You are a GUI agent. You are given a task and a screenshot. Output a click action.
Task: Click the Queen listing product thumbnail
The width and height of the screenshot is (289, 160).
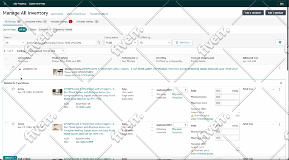click(x=57, y=127)
